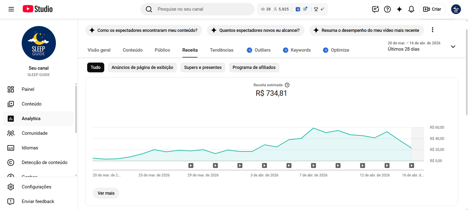Click the Ver mais button
Image resolution: width=468 pixels, height=210 pixels.
coord(106,193)
